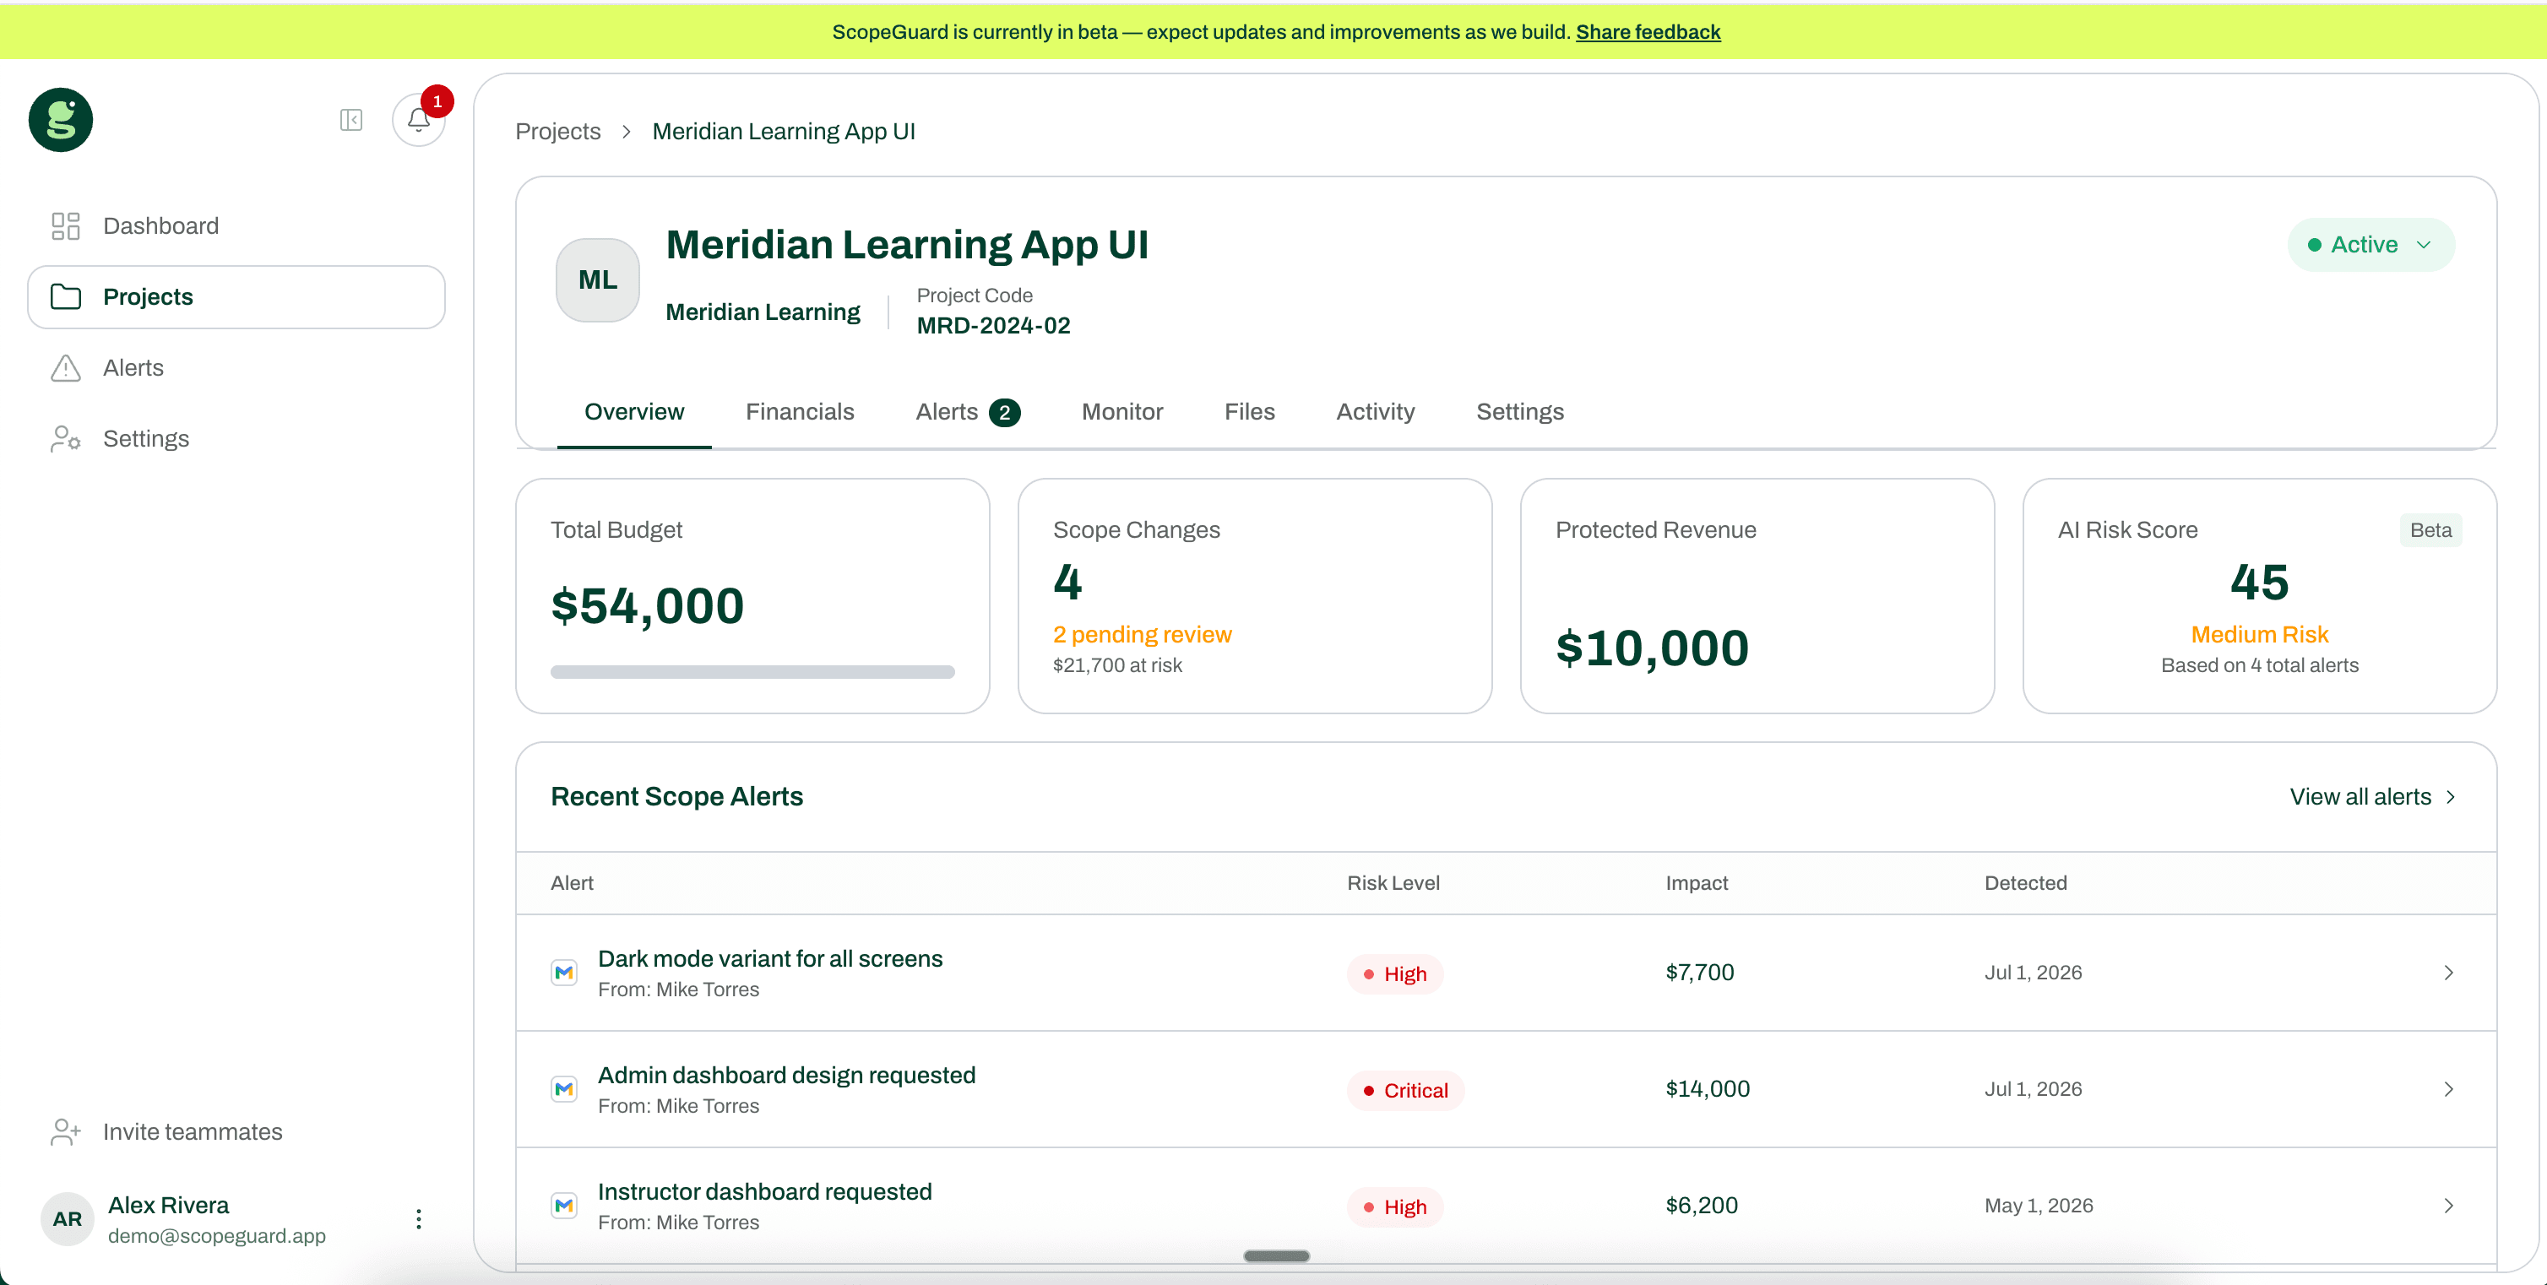Viewport: 2547px width, 1285px height.
Task: Click the Projects folder icon
Action: (x=65, y=296)
